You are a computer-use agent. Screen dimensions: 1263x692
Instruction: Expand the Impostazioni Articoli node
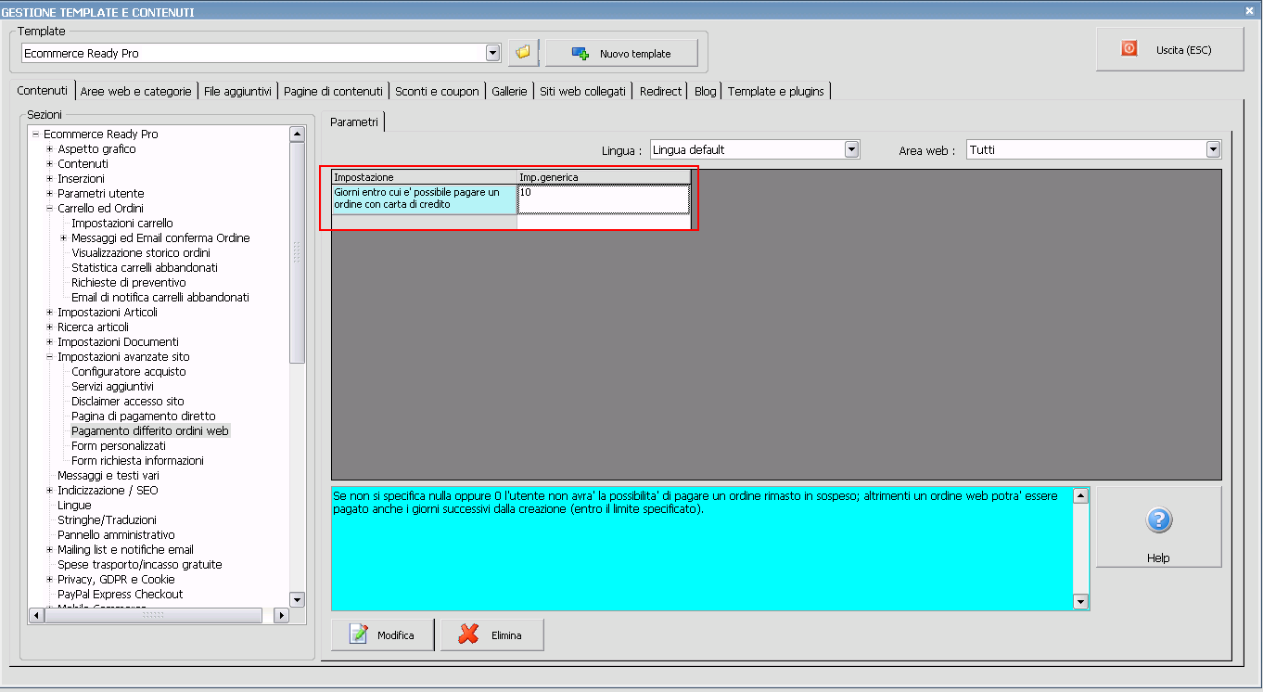(49, 313)
